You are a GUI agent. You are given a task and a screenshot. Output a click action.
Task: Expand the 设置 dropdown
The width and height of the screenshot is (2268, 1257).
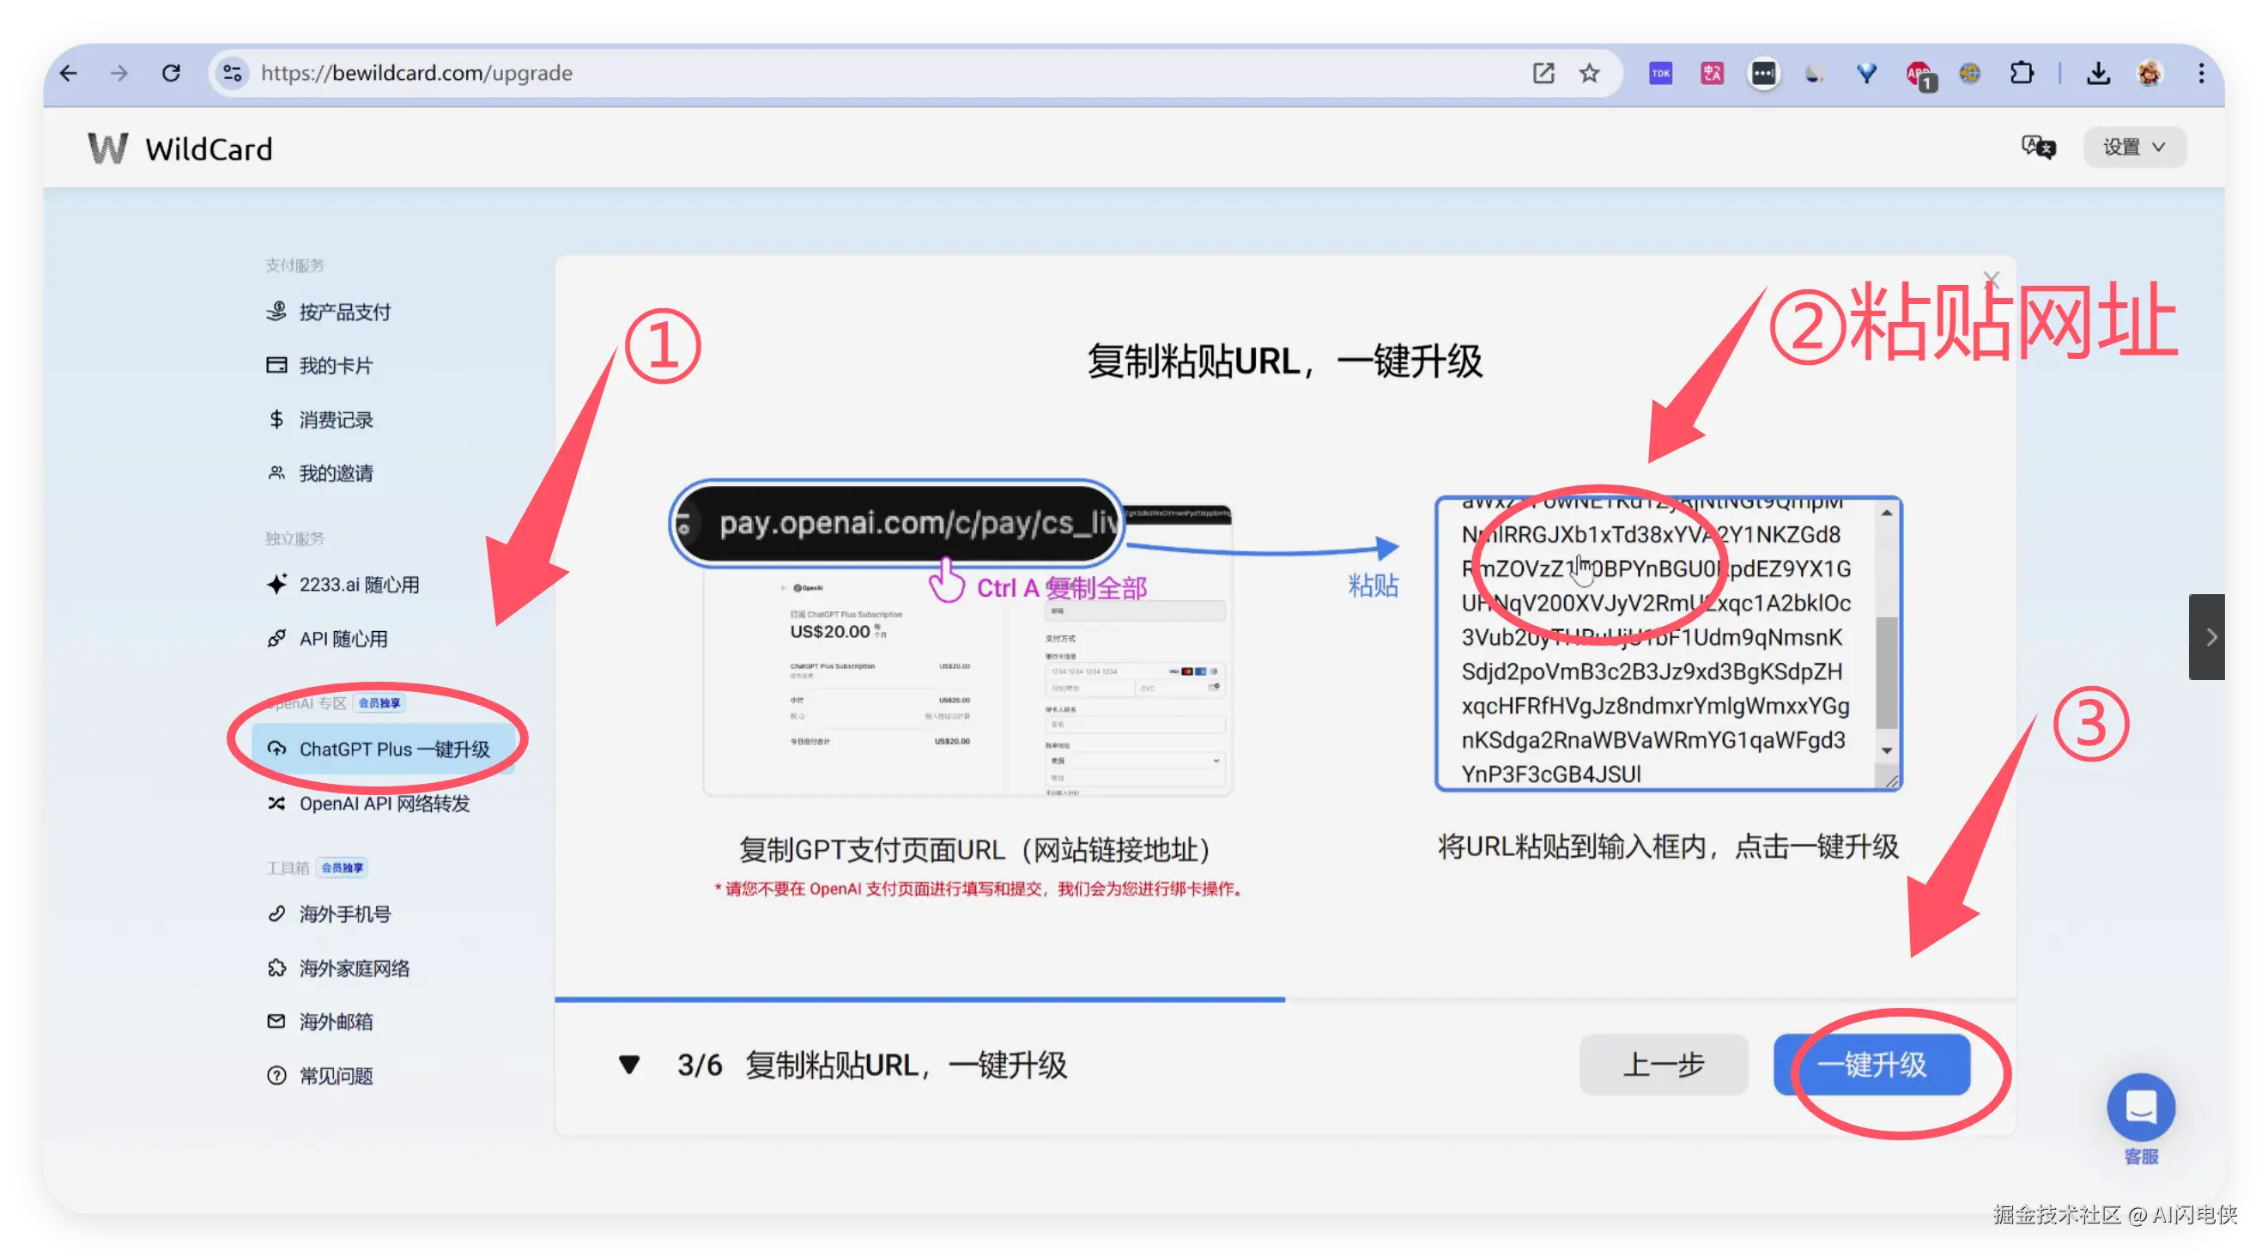(x=2133, y=147)
